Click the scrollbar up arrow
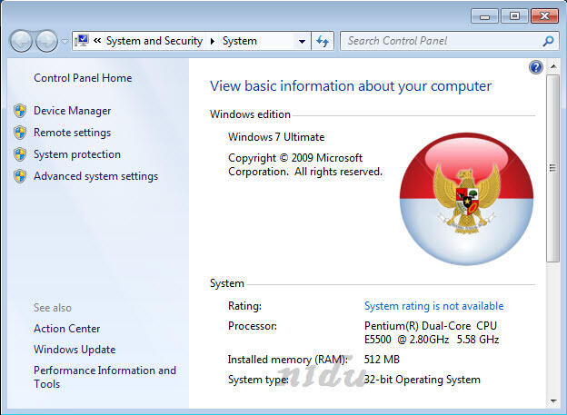The width and height of the screenshot is (567, 415). 553,66
